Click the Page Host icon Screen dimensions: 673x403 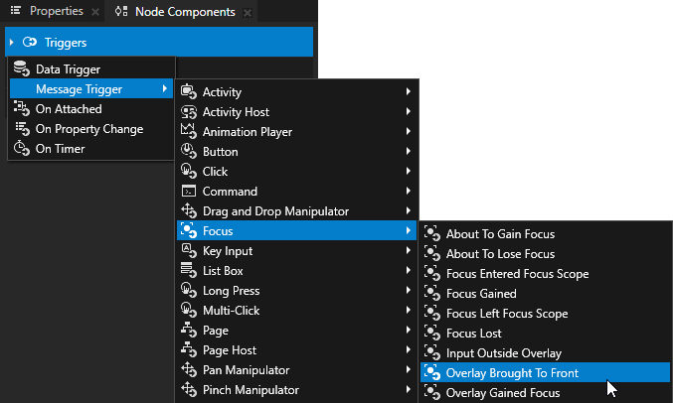[x=188, y=350]
